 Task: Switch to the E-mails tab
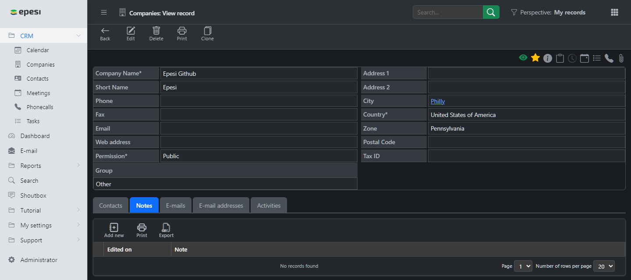coord(176,205)
